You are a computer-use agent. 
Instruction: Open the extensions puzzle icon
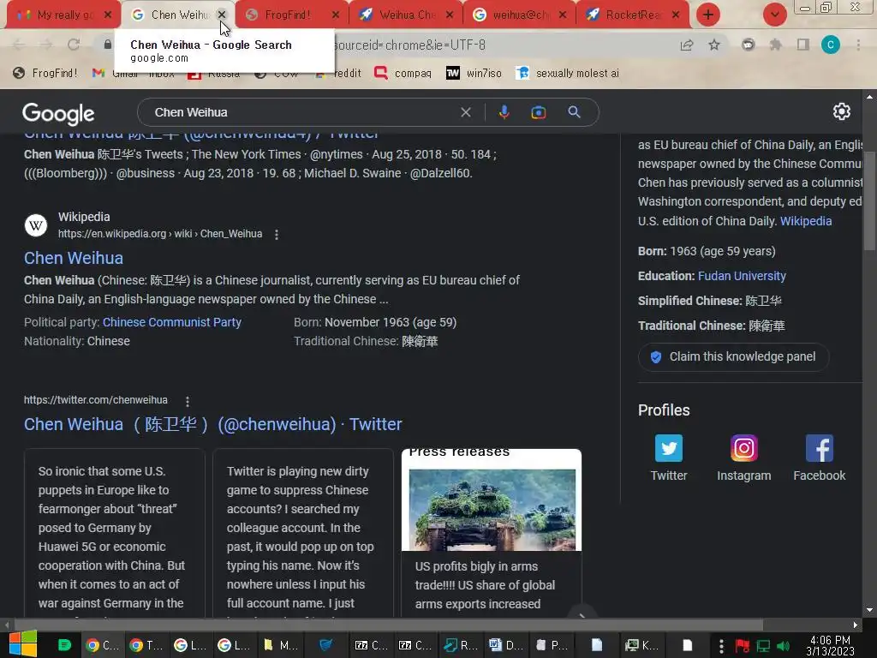(775, 45)
